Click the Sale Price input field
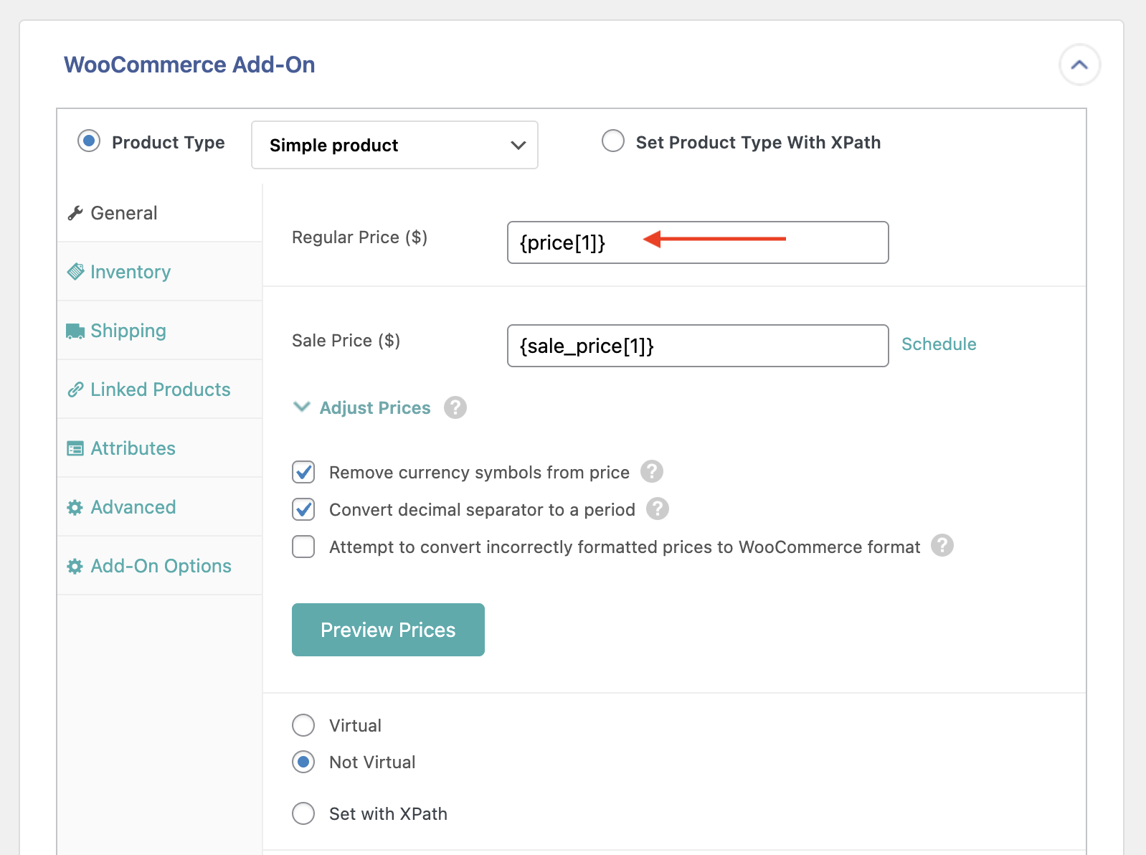The width and height of the screenshot is (1146, 855). 697,346
